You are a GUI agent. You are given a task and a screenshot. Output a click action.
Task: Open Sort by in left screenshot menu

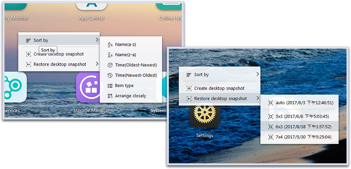[59, 40]
